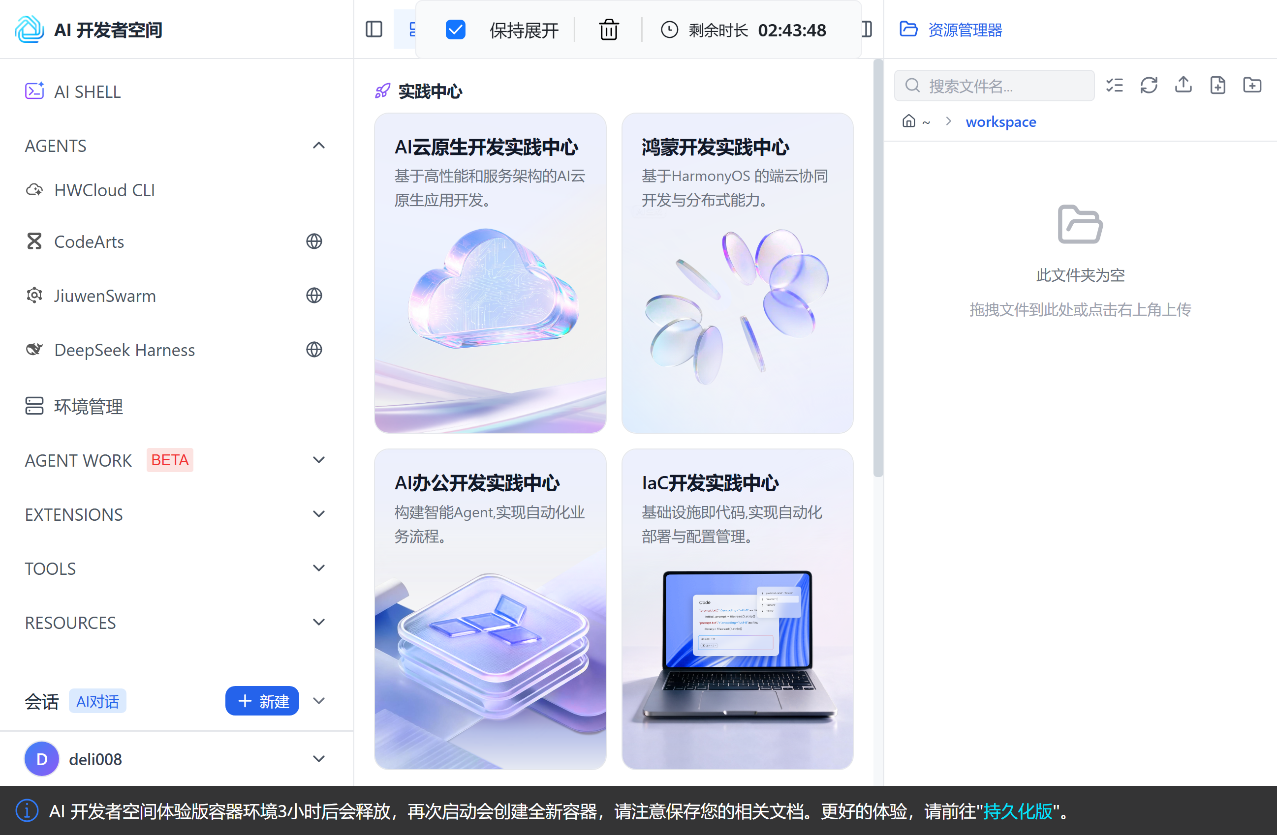Create a new folder

tap(1252, 85)
